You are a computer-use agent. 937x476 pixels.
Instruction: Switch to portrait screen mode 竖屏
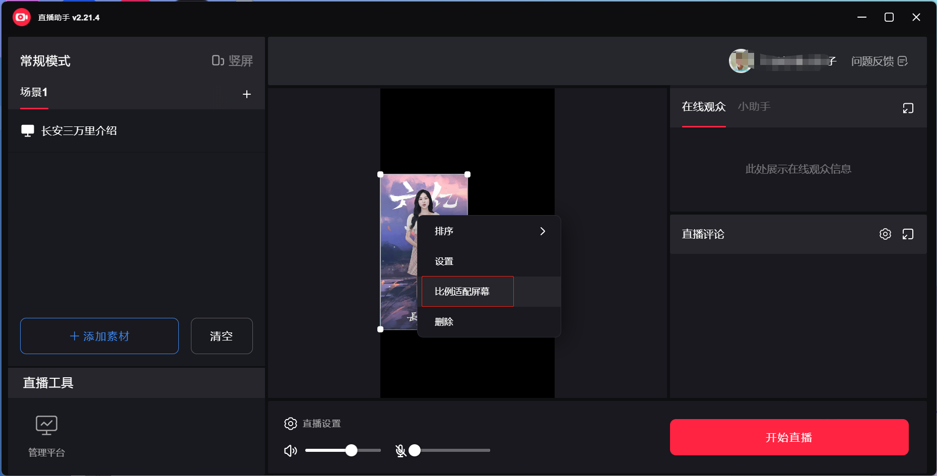pyautogui.click(x=232, y=61)
